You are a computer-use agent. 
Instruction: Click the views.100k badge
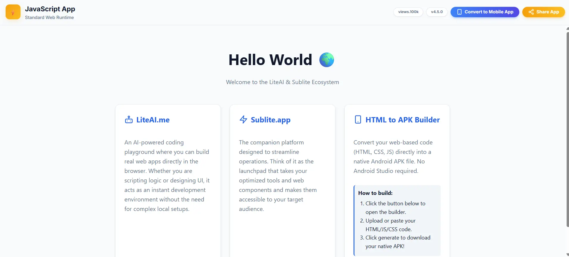(408, 12)
